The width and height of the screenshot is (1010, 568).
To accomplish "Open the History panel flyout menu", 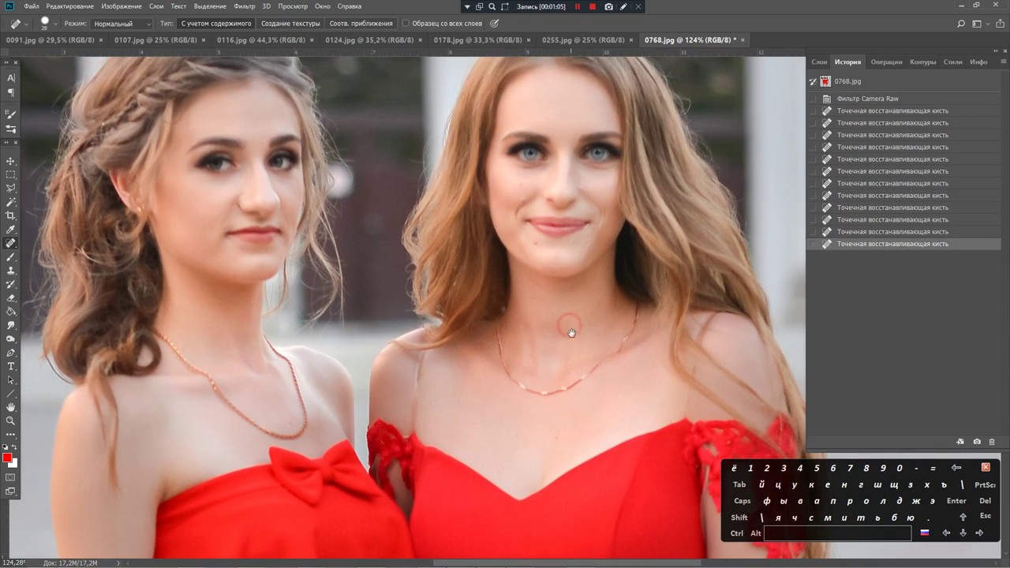I will pos(1004,62).
